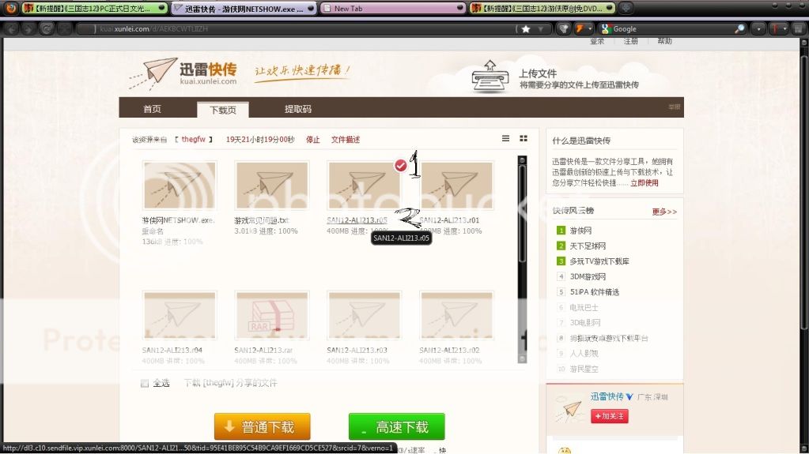Click the 登录 login link
This screenshot has height=454, width=809.
click(597, 41)
